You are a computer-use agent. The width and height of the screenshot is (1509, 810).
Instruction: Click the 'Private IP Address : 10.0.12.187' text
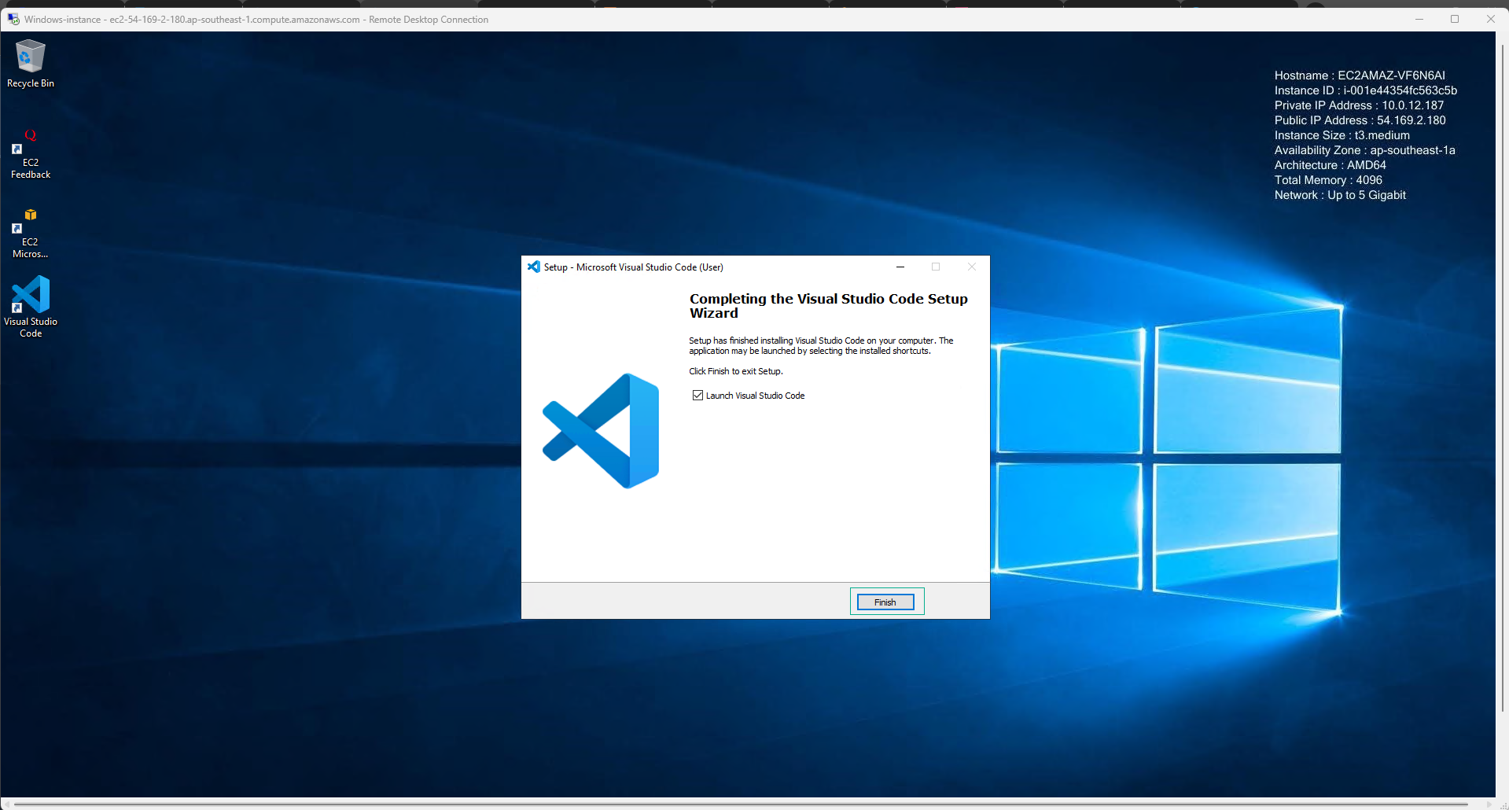pos(1359,105)
